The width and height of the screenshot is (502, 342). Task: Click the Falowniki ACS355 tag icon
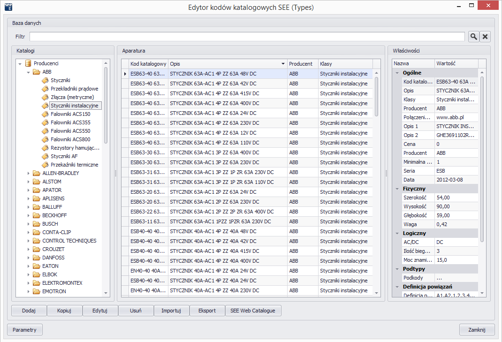[45, 122]
